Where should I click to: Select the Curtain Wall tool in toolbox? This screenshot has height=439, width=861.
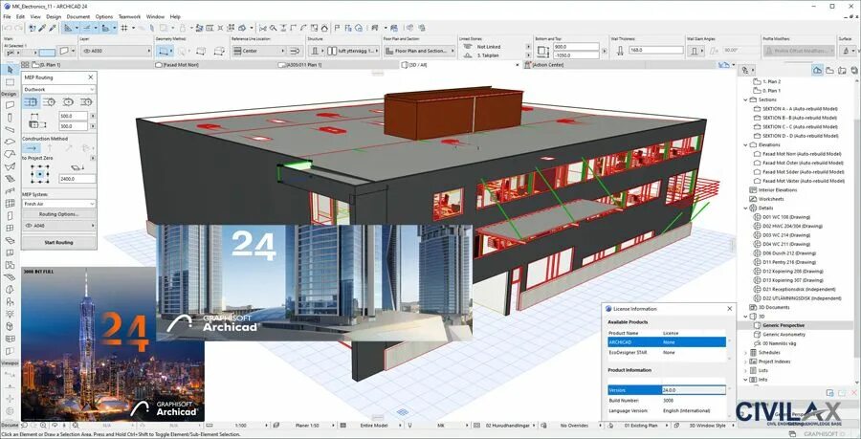[10, 204]
